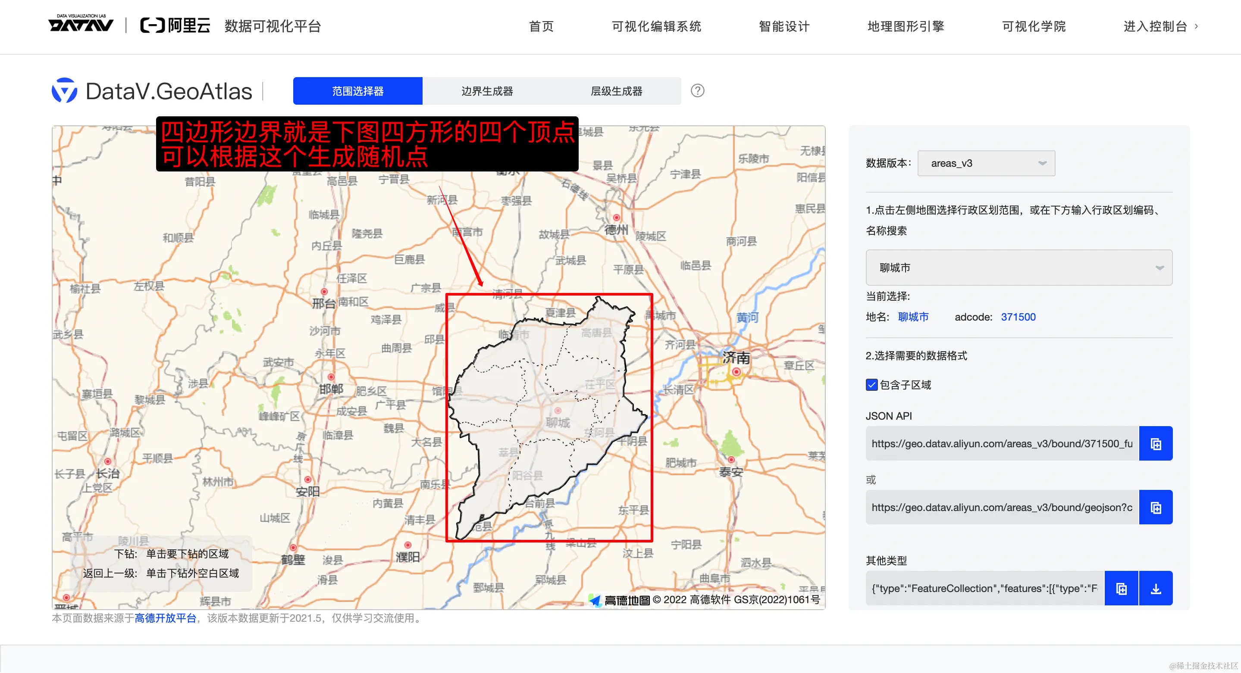Image resolution: width=1241 pixels, height=673 pixels.
Task: Click the Aliyun logo
Action: (x=175, y=25)
